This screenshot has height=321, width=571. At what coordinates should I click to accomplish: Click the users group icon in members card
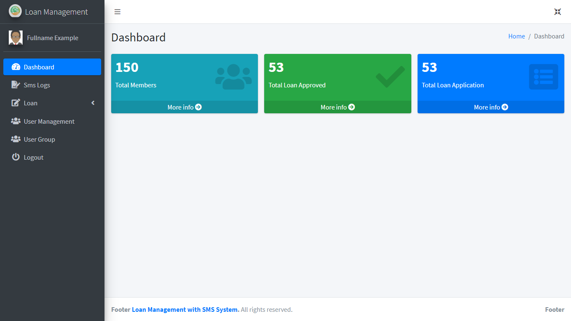[x=234, y=76]
